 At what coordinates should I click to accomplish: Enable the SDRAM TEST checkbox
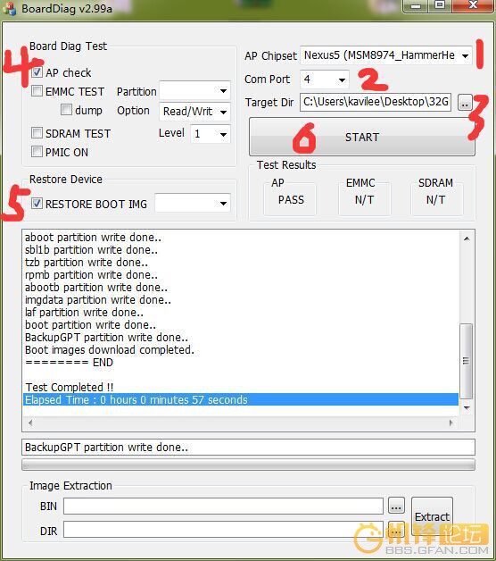pos(37,133)
